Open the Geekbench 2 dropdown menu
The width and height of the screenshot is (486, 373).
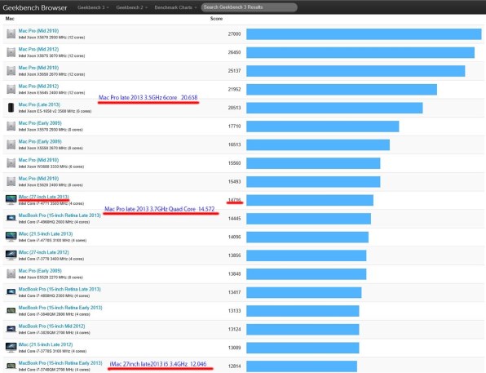(x=132, y=7)
